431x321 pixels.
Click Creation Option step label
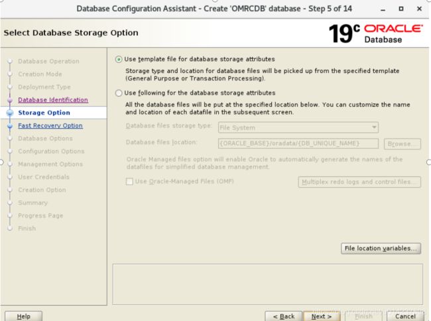[42, 190]
